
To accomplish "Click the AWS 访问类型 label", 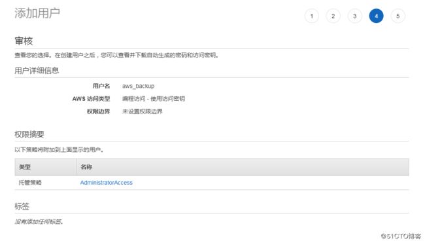I will coord(91,98).
